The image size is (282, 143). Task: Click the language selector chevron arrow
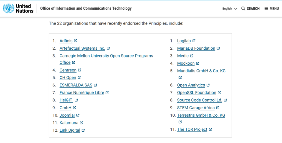[235, 9]
